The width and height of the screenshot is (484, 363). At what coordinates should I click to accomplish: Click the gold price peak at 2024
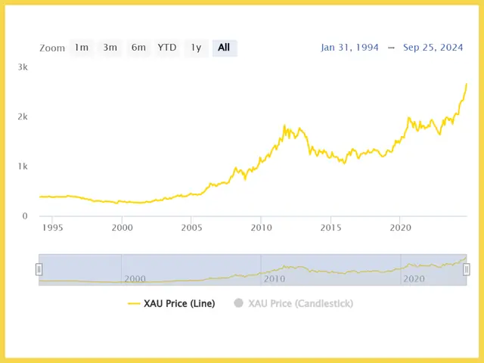[x=466, y=84]
